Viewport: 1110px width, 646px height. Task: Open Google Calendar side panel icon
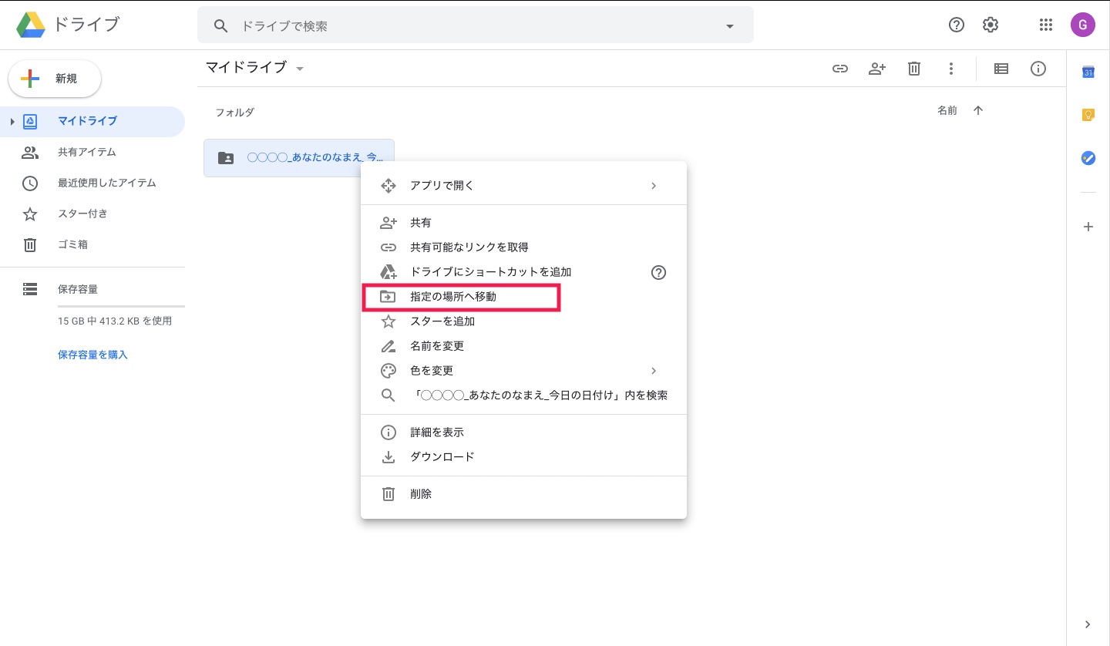(x=1088, y=72)
